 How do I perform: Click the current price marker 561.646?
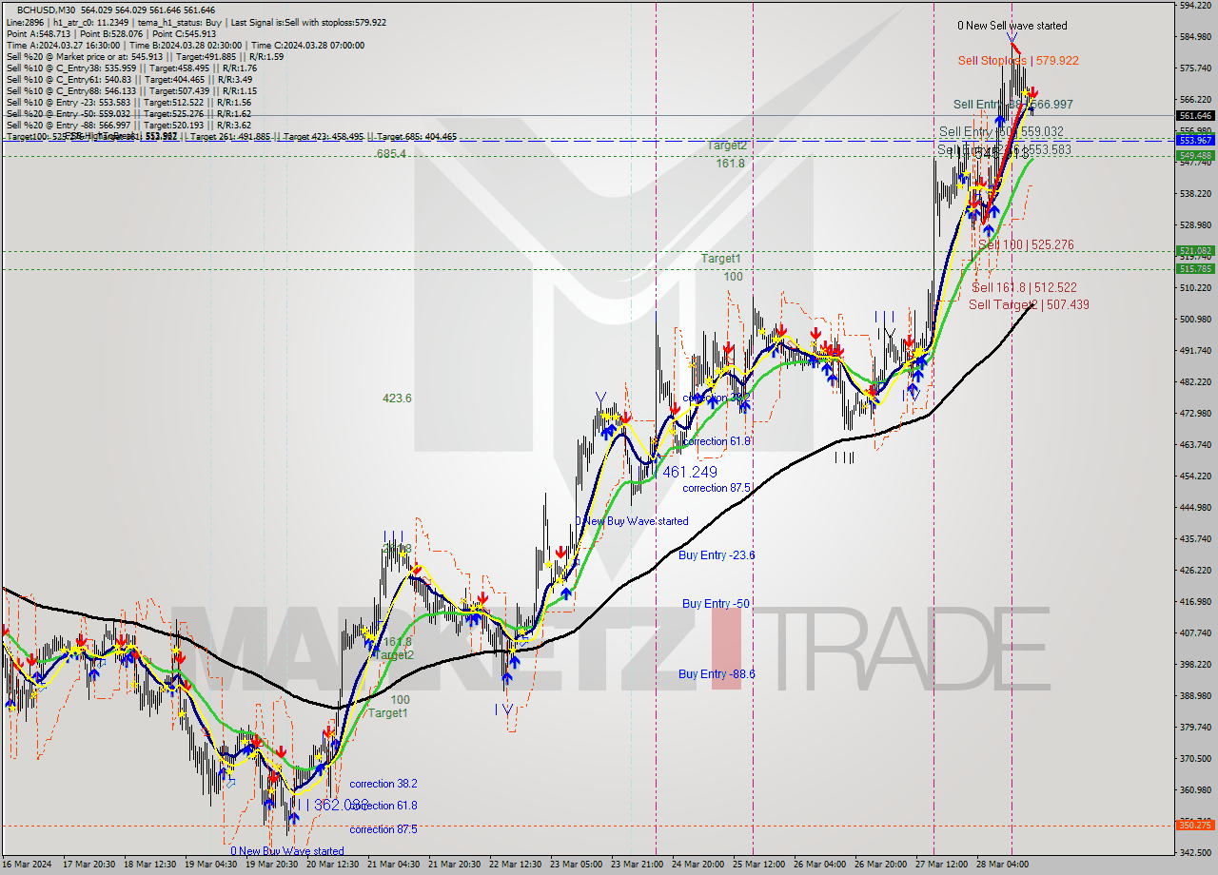1196,115
